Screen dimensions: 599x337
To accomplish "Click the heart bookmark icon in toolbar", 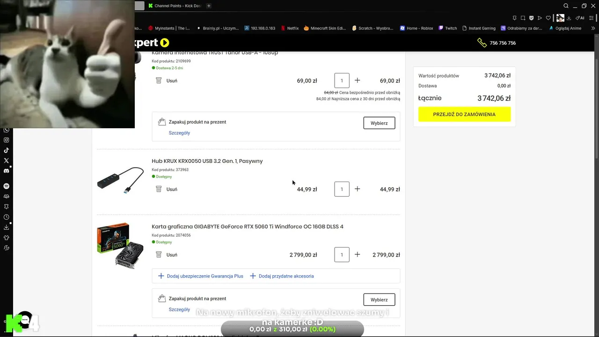I will click(548, 18).
